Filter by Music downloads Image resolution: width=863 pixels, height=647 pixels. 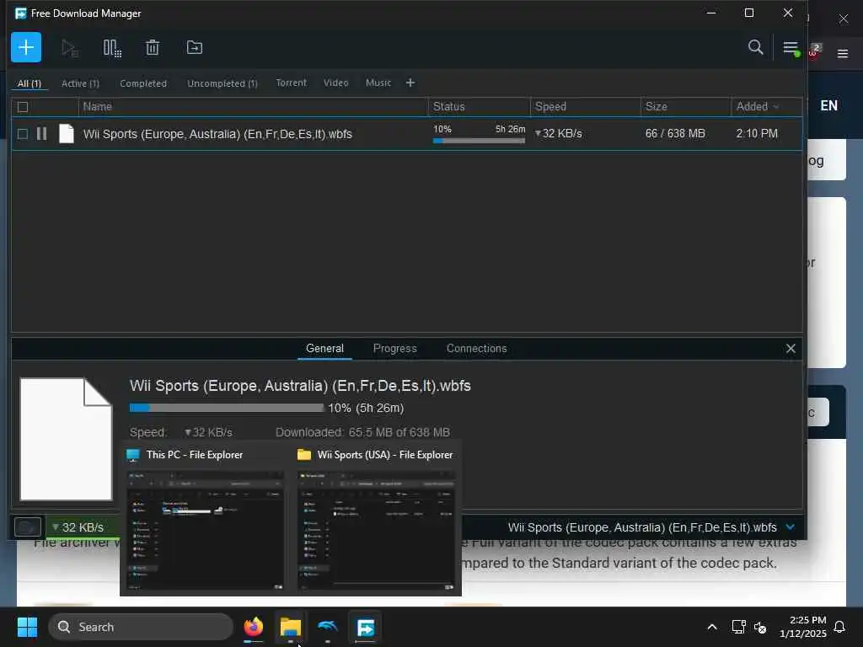378,83
